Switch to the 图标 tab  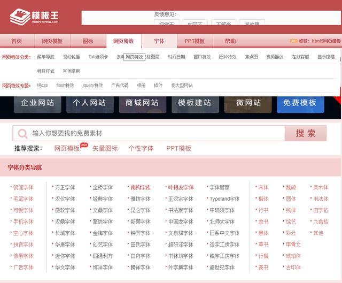[x=88, y=41]
